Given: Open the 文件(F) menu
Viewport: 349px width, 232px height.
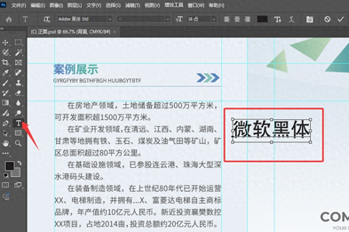Looking at the screenshot, I should (19, 5).
